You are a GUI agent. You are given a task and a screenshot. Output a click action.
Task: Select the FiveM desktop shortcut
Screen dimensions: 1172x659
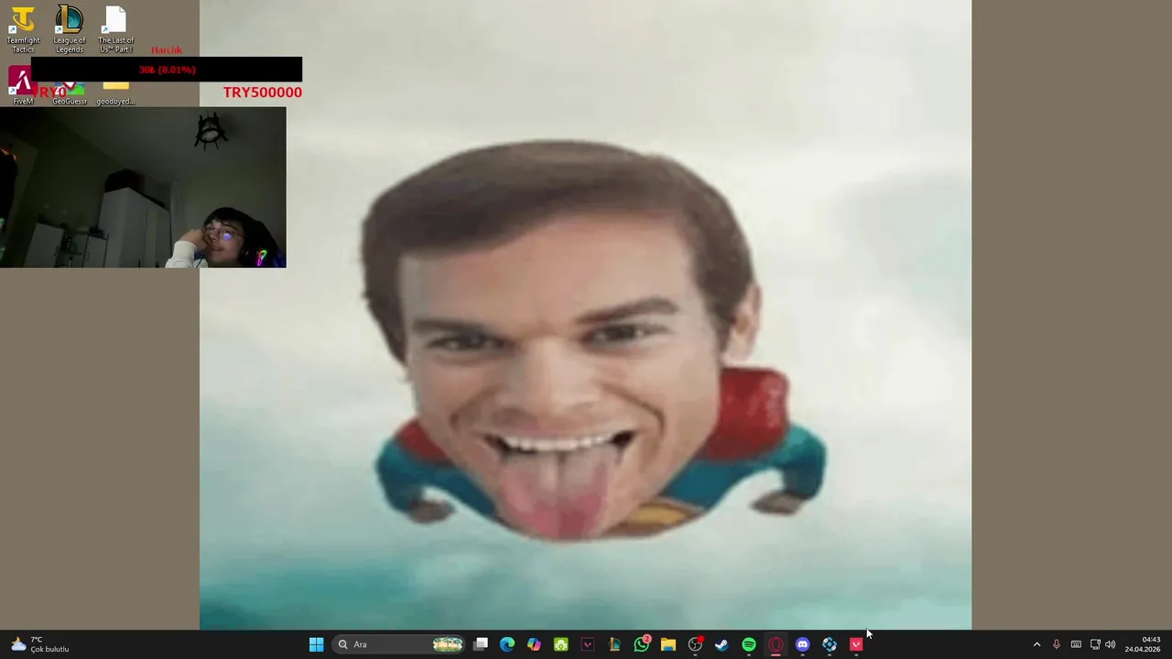(x=23, y=87)
